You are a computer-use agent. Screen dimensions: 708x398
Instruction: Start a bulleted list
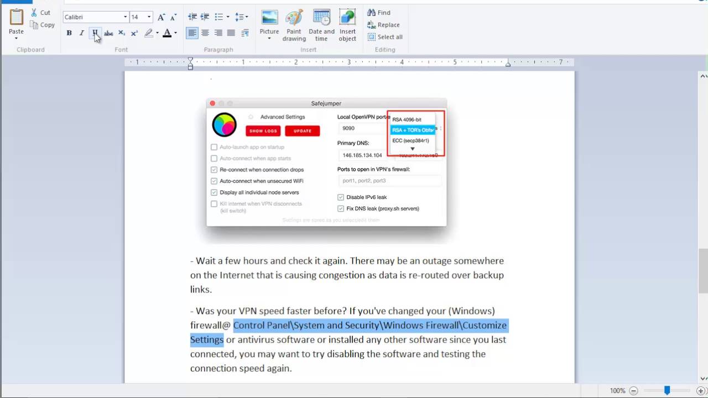click(x=219, y=17)
